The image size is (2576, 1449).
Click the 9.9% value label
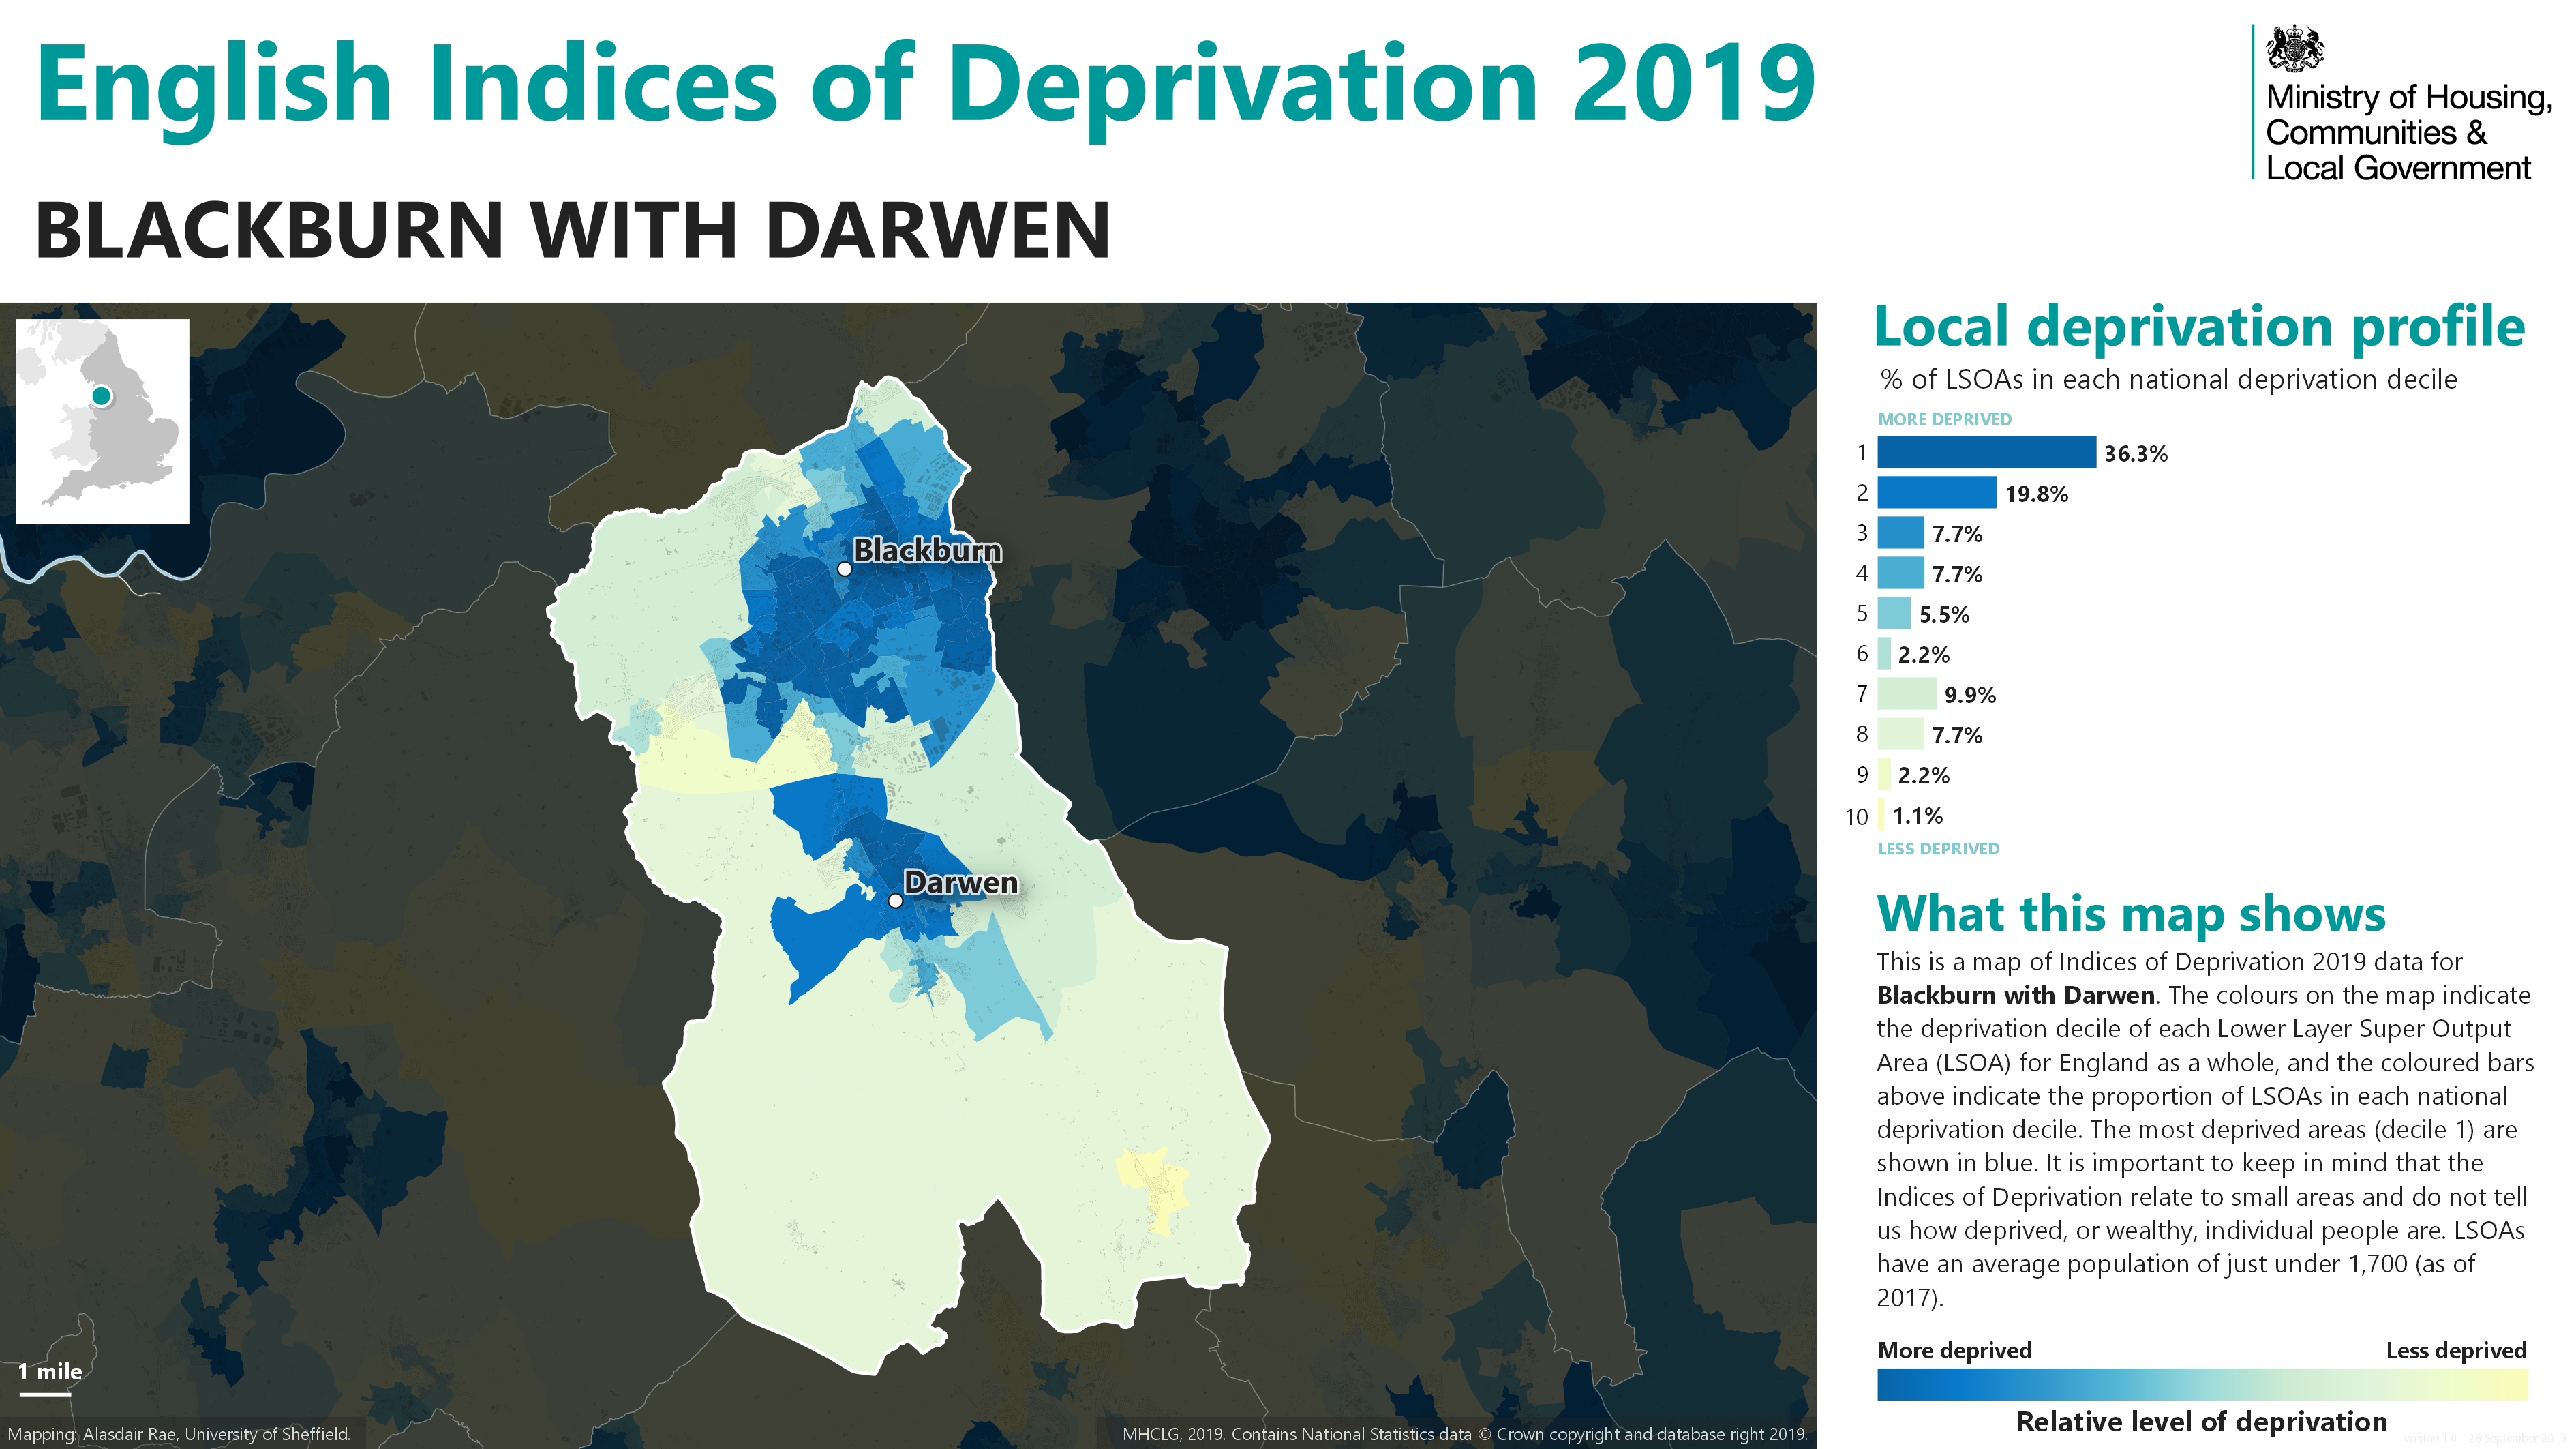pyautogui.click(x=1970, y=695)
